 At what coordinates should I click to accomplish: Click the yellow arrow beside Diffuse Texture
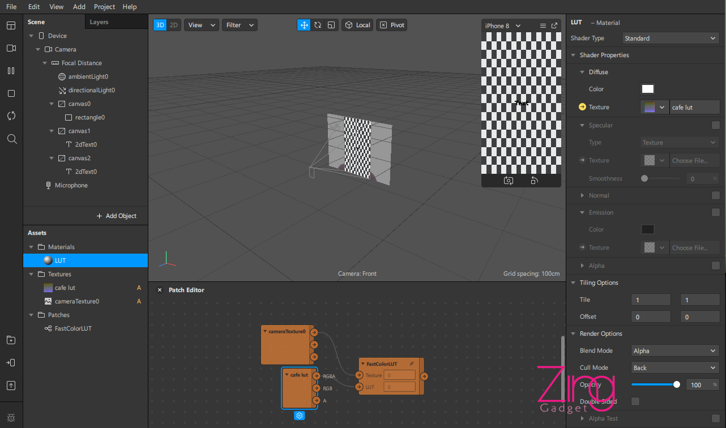click(582, 107)
